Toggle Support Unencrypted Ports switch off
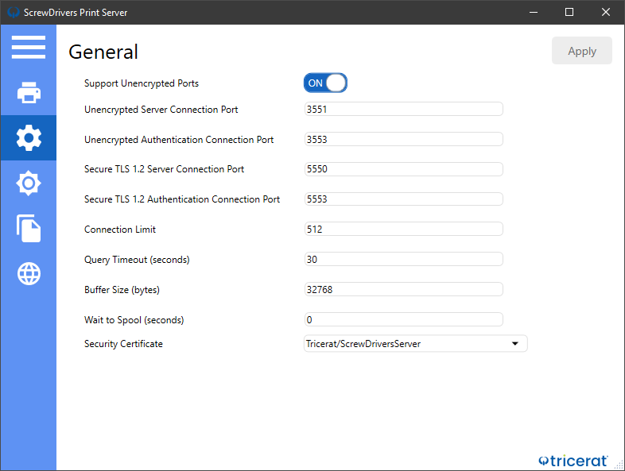Viewport: 625px width, 471px height. click(x=325, y=83)
